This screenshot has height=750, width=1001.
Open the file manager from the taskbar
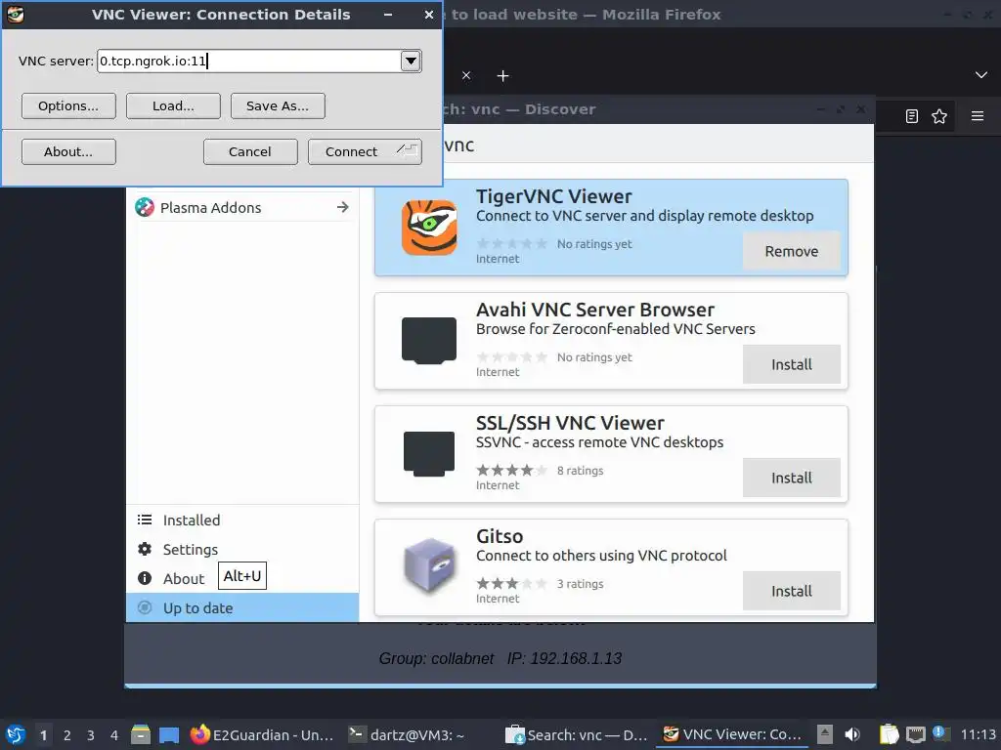tap(141, 735)
